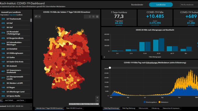198x111 pixels.
Task: Switch to Bundesländer view
Action: pyautogui.click(x=137, y=5)
